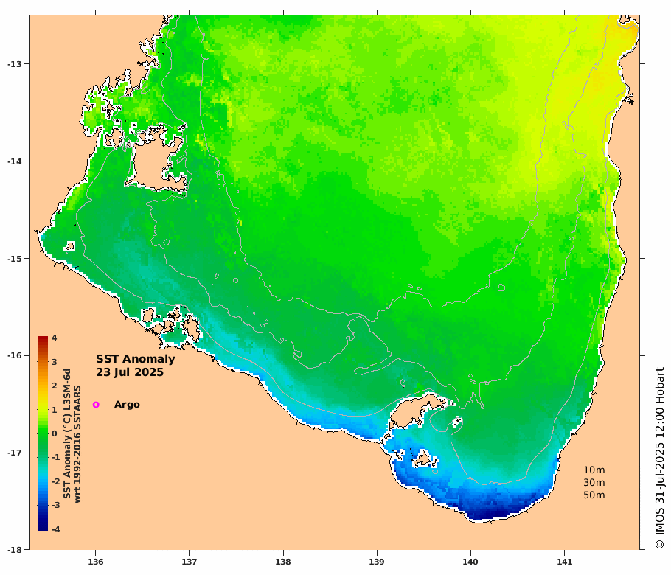Click the 'Argo' legend label

127,404
